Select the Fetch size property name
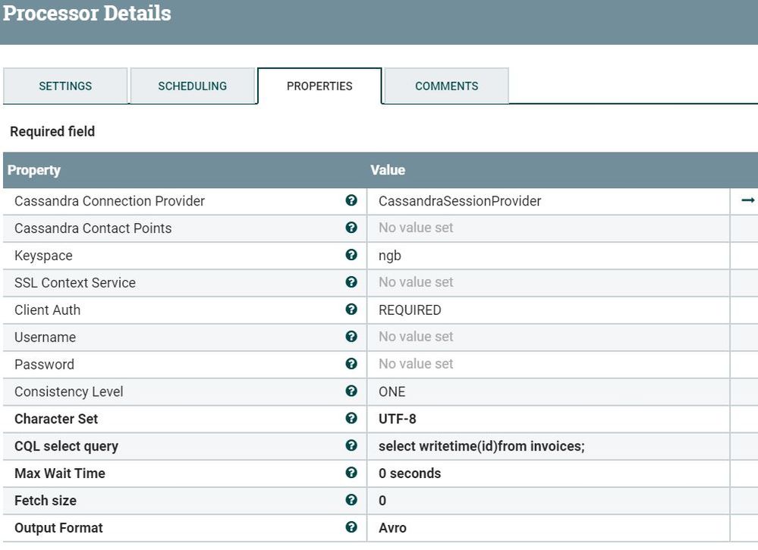This screenshot has height=550, width=758. pos(46,501)
